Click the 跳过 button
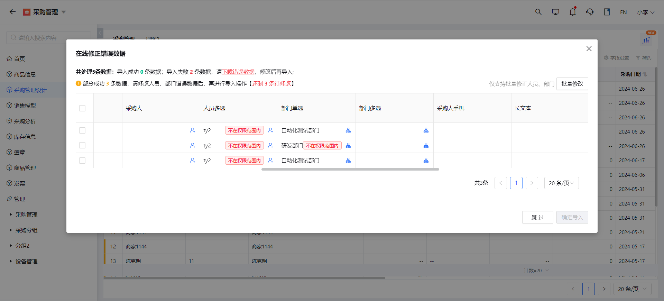 pos(538,217)
